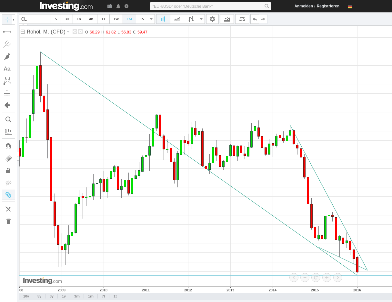This screenshot has width=392, height=302.
Task: Open the brush drawing tool
Action: pyautogui.click(x=8, y=56)
